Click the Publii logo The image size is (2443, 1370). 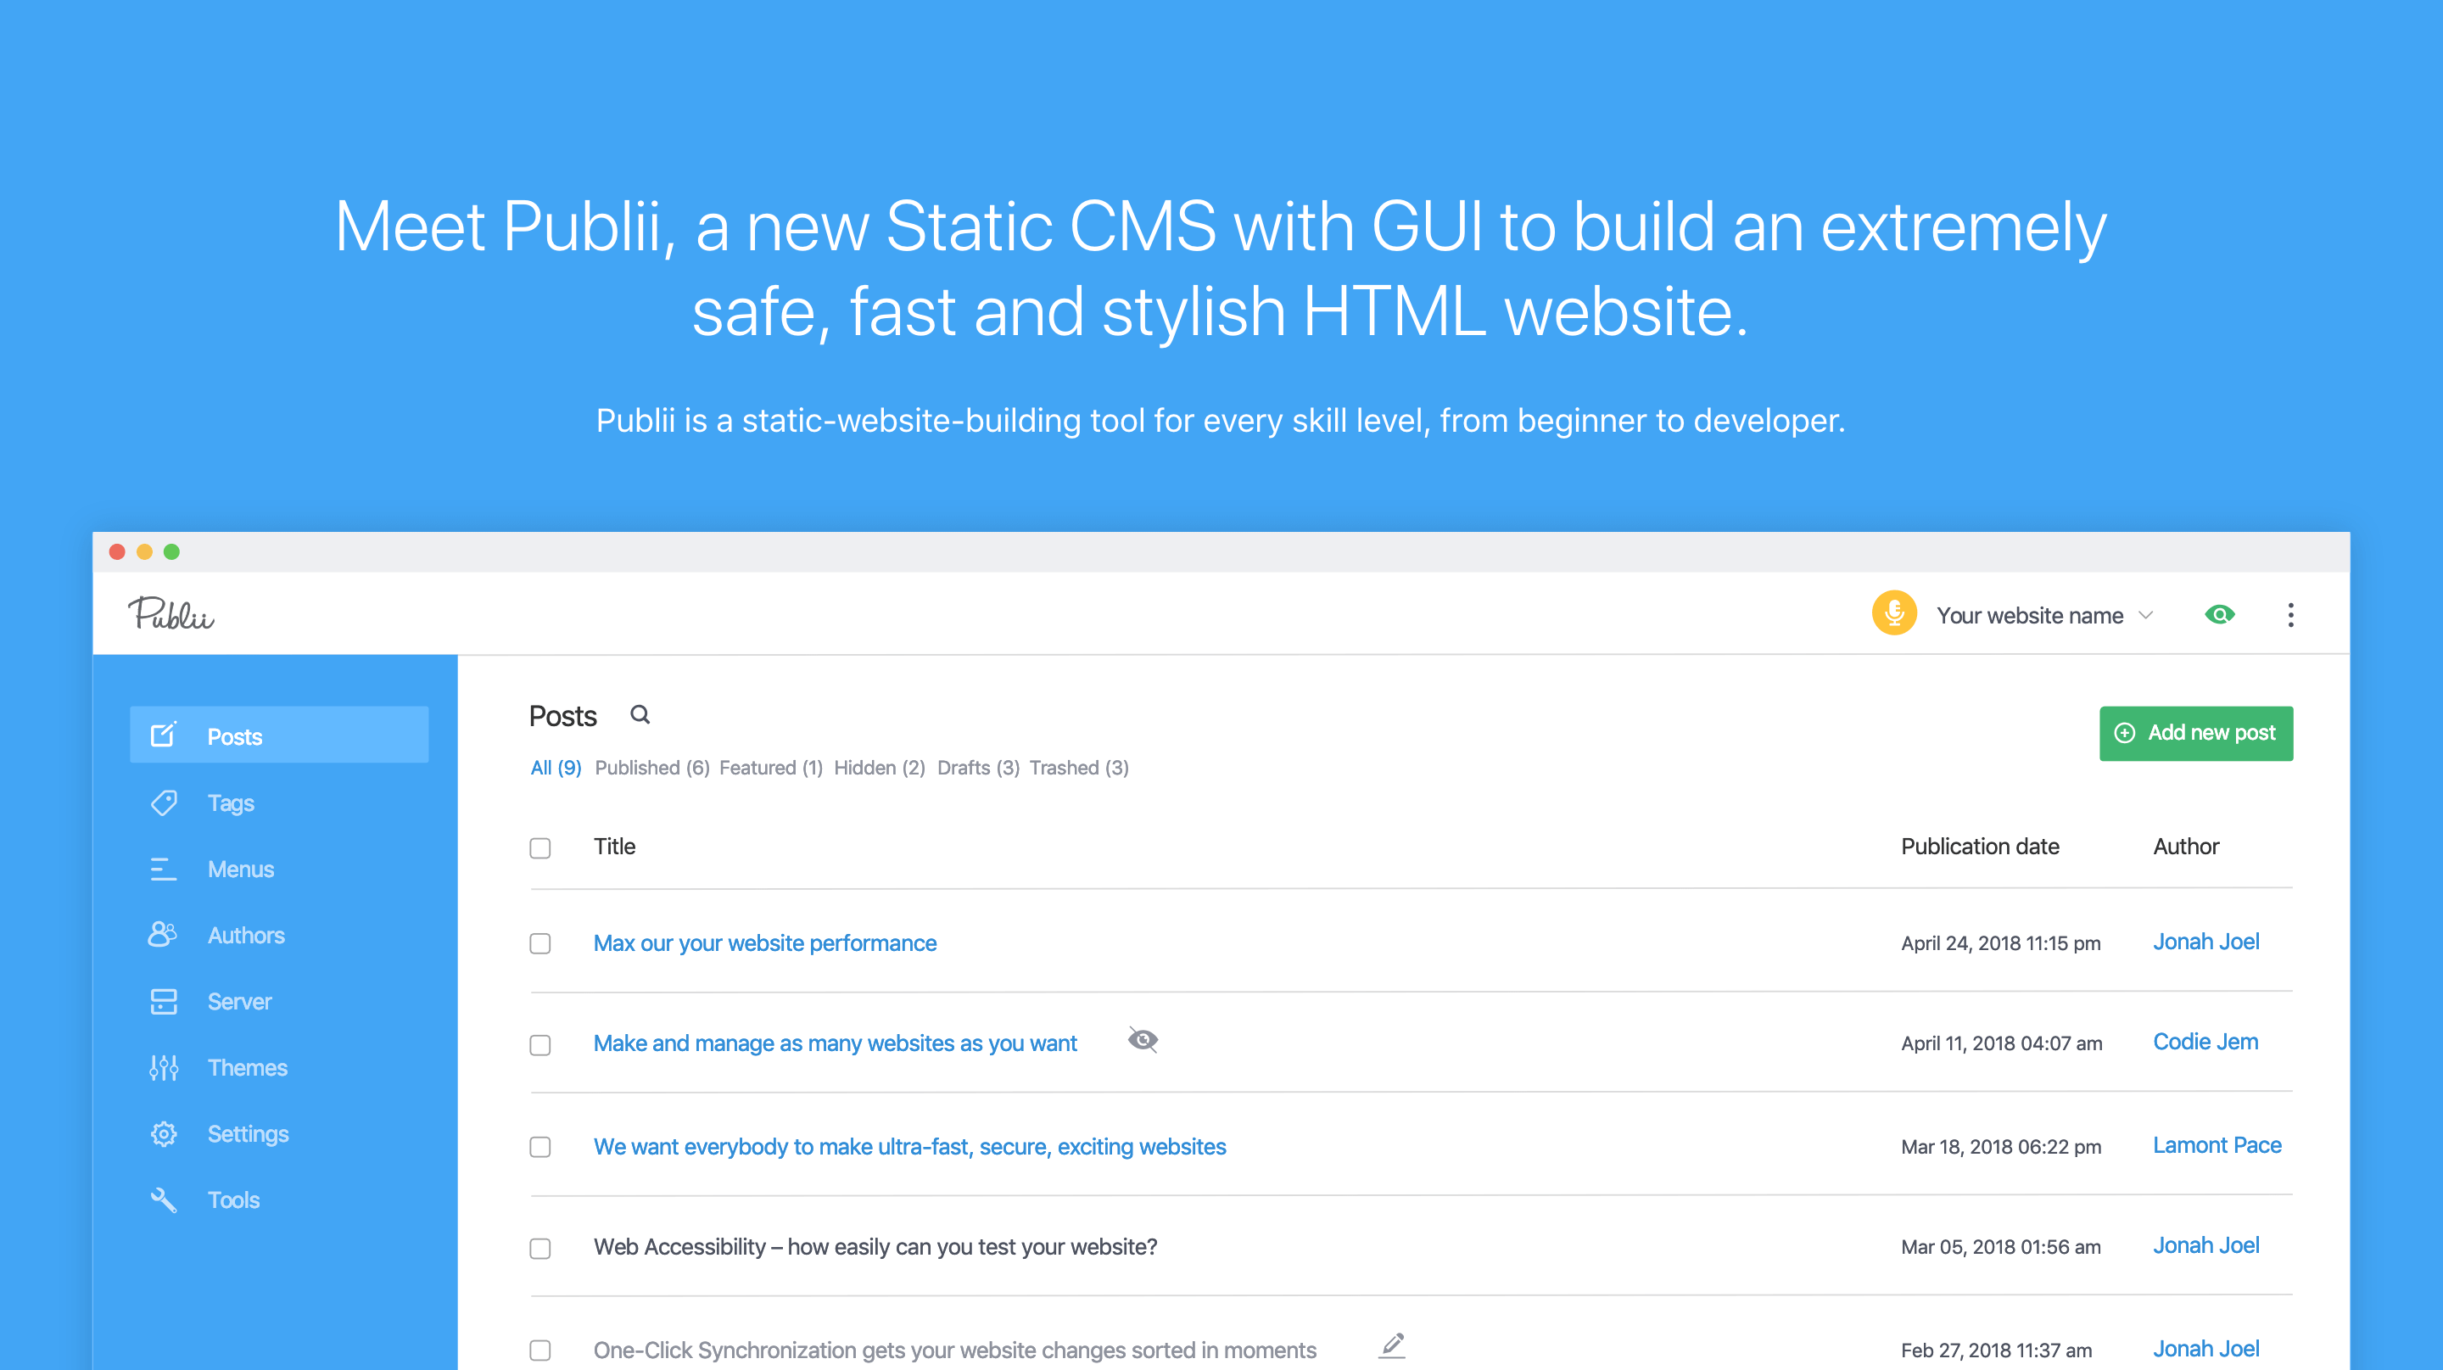[x=171, y=613]
